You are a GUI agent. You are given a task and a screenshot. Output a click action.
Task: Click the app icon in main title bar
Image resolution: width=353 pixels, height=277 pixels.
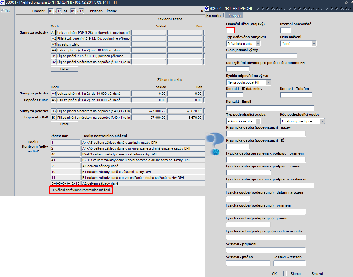point(2,2)
